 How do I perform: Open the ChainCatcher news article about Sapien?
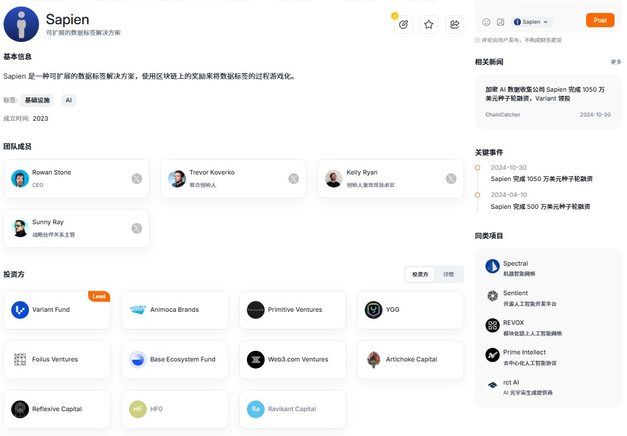pyautogui.click(x=548, y=102)
